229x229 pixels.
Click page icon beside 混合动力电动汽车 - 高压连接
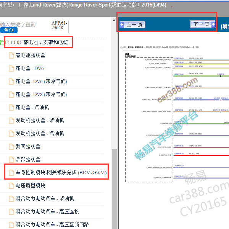click(11, 211)
